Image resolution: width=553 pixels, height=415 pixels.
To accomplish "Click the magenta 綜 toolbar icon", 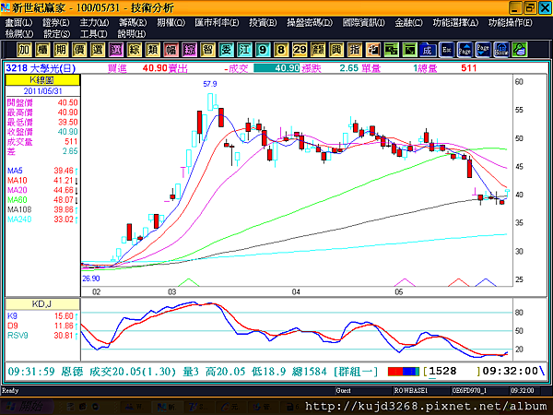I will (189, 50).
